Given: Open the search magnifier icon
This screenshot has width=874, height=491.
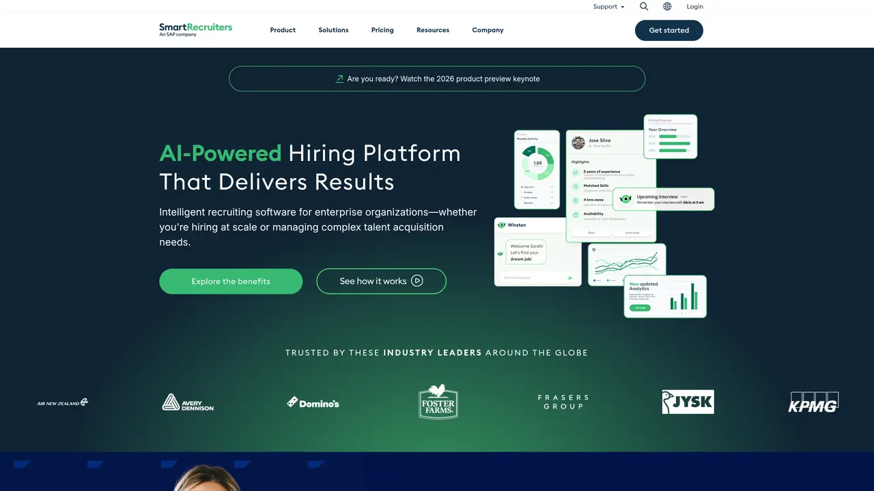Looking at the screenshot, I should pos(644,6).
